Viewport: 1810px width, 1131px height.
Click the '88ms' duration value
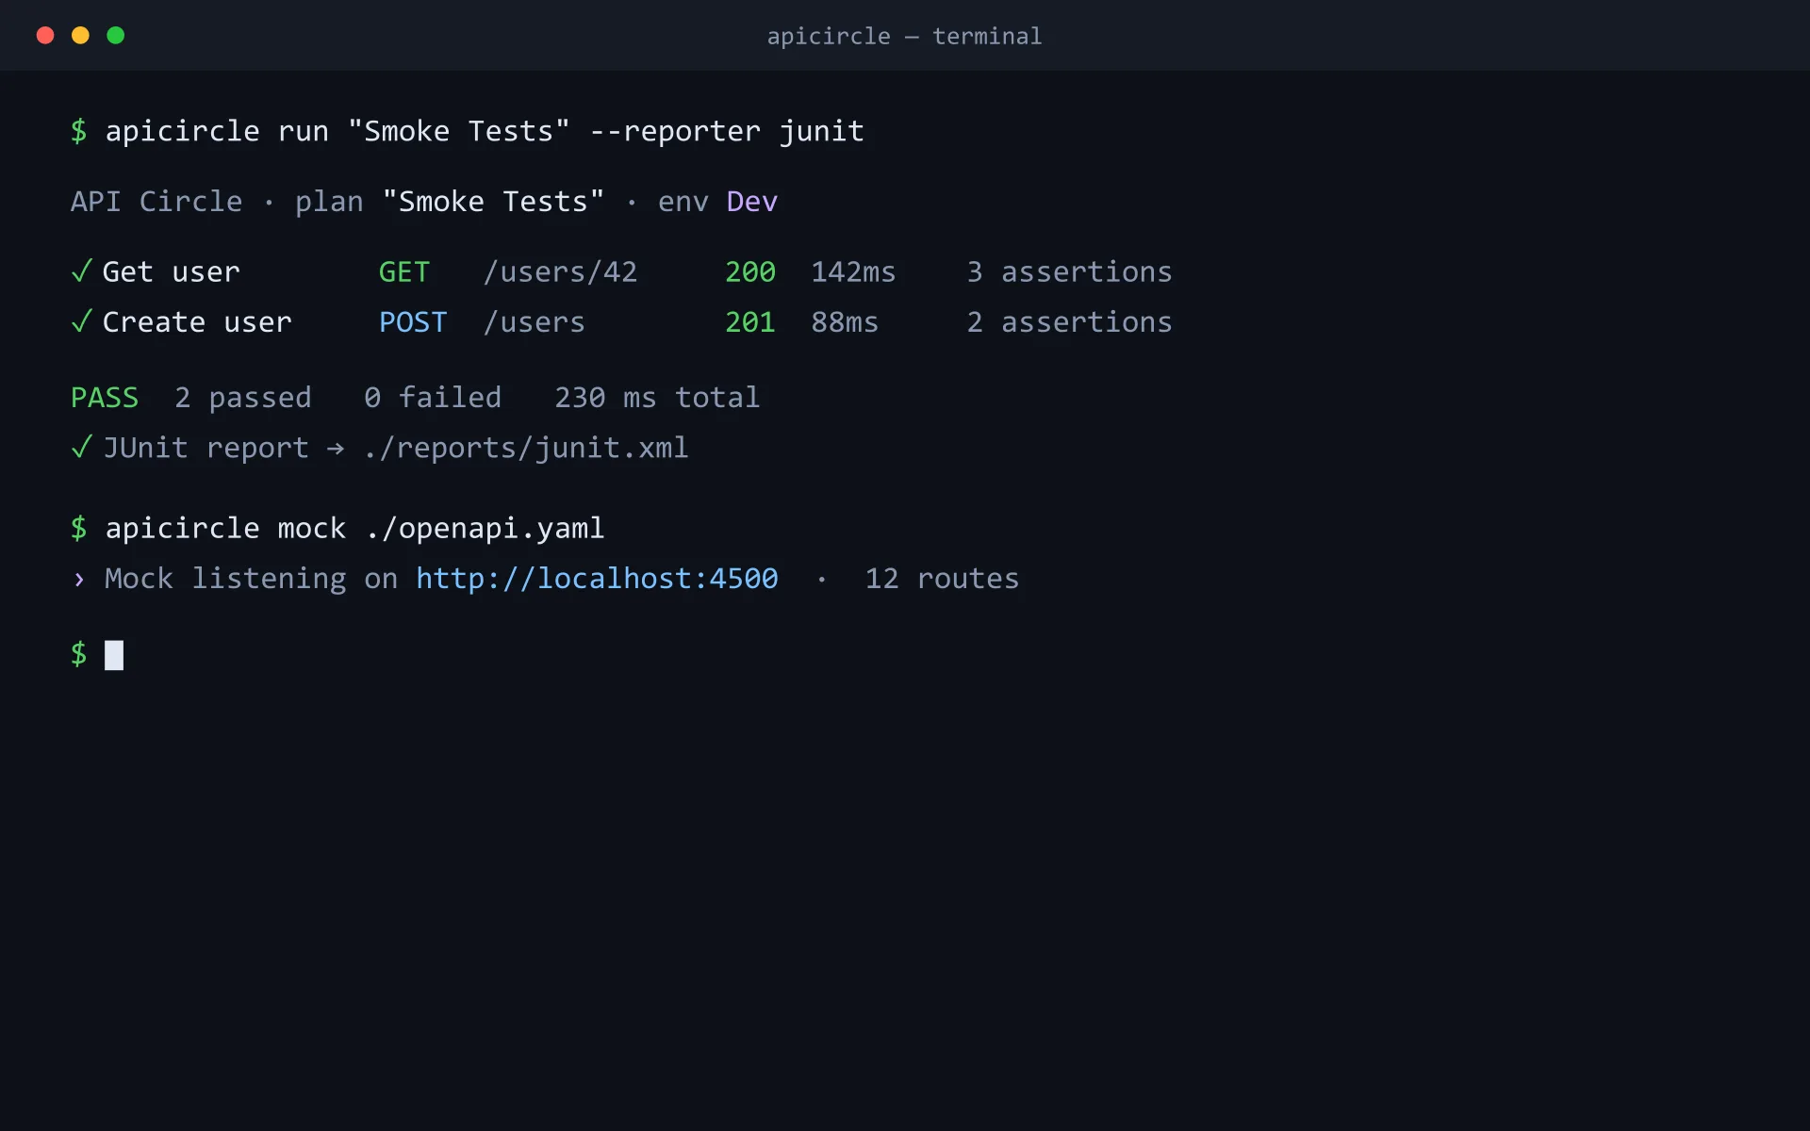coord(845,322)
